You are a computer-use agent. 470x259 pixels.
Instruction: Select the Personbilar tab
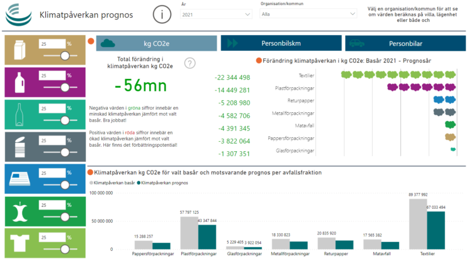click(x=405, y=43)
